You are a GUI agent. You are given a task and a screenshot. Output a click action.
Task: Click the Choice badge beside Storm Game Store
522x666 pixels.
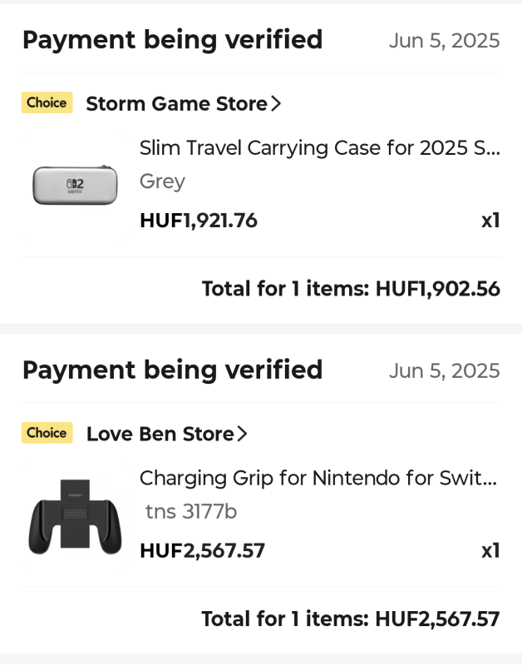pyautogui.click(x=47, y=102)
